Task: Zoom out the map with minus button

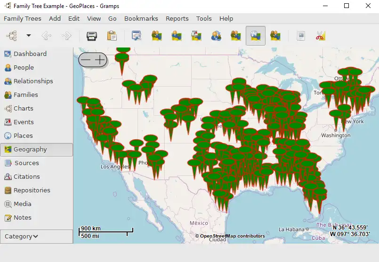Action: (86, 60)
